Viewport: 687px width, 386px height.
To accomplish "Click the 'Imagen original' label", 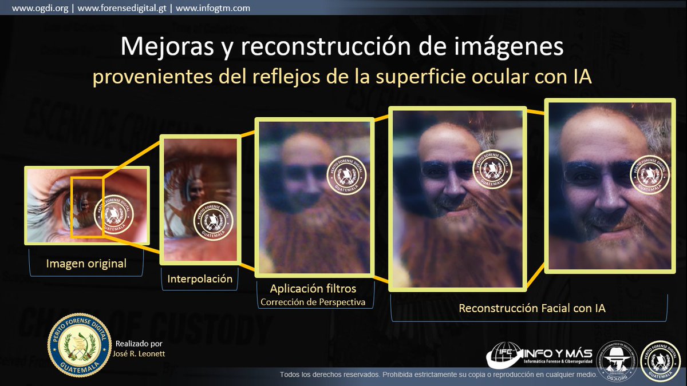I will 86,264.
